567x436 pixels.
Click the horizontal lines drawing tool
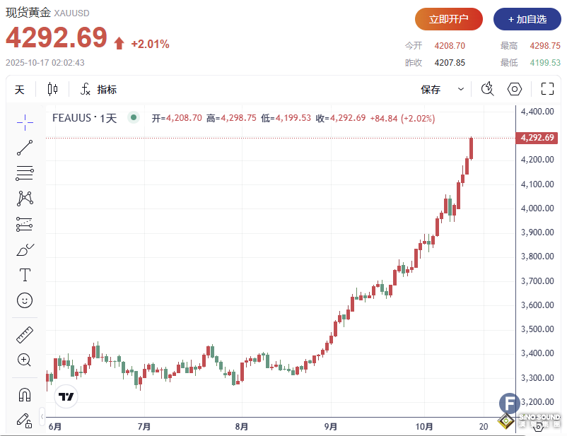point(24,172)
